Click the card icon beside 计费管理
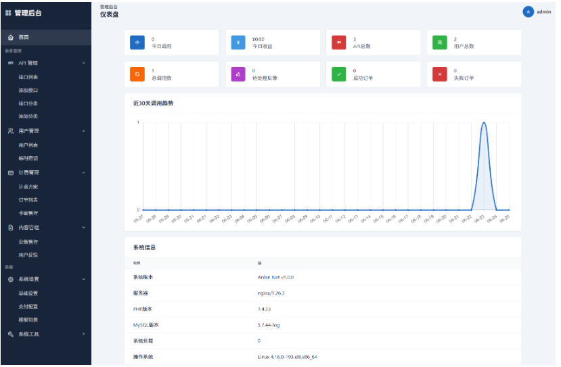This screenshot has width=561, height=367. tap(11, 173)
